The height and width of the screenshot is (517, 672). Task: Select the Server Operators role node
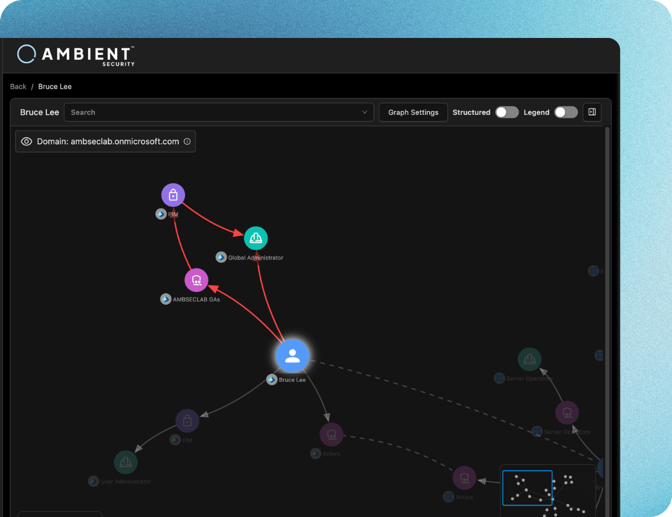tap(529, 359)
